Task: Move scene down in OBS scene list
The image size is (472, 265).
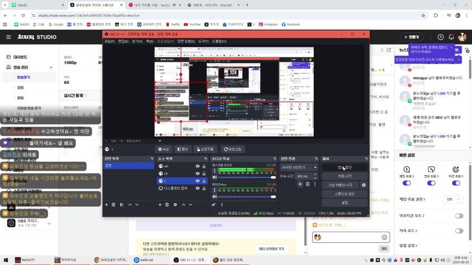Action: point(137,205)
